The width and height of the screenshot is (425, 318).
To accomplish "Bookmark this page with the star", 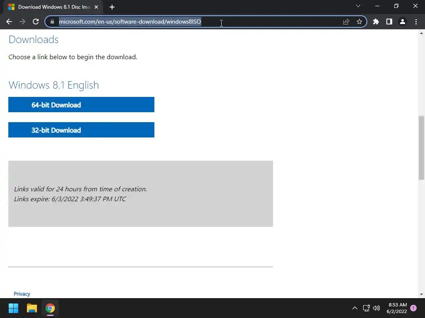I will coord(359,22).
